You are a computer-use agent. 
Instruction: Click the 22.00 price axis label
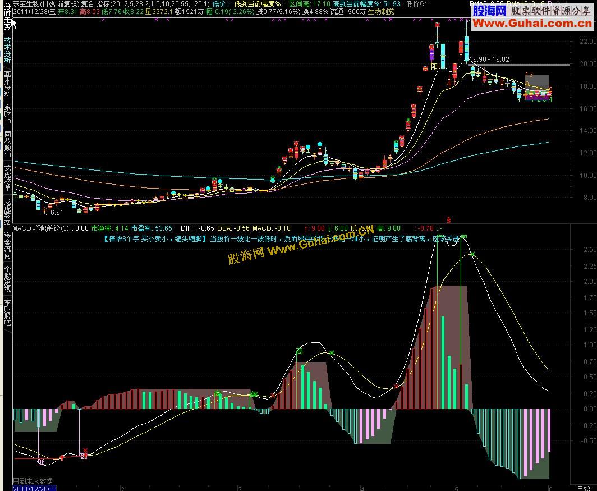click(x=588, y=41)
